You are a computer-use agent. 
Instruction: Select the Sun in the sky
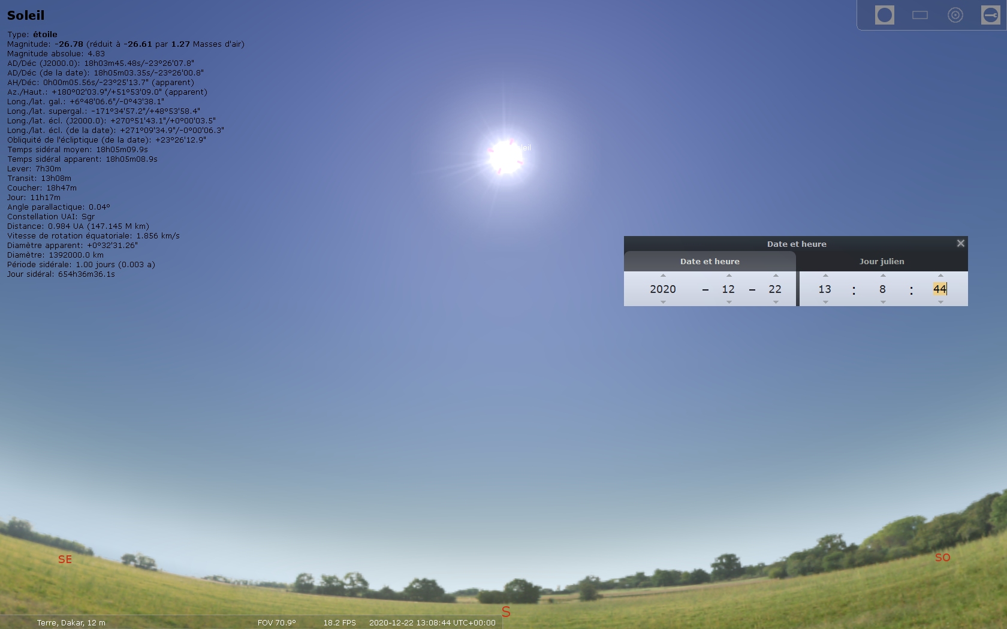(x=506, y=157)
